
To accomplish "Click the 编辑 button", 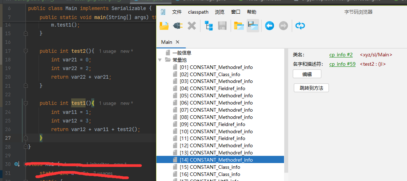I will (307, 74).
